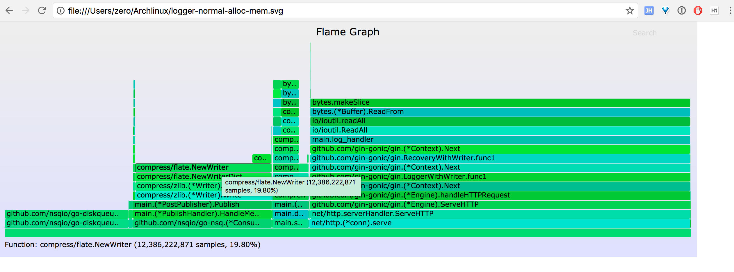Click the red hand blocker extension
Viewport: 734px width, 272px height.
pyautogui.click(x=698, y=11)
